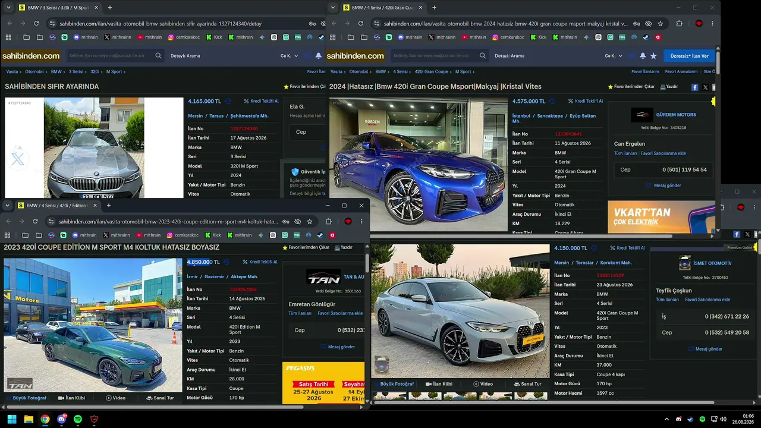761x428 pixels.
Task: Open Detaylı Arama in the 320i window
Action: coord(185,56)
